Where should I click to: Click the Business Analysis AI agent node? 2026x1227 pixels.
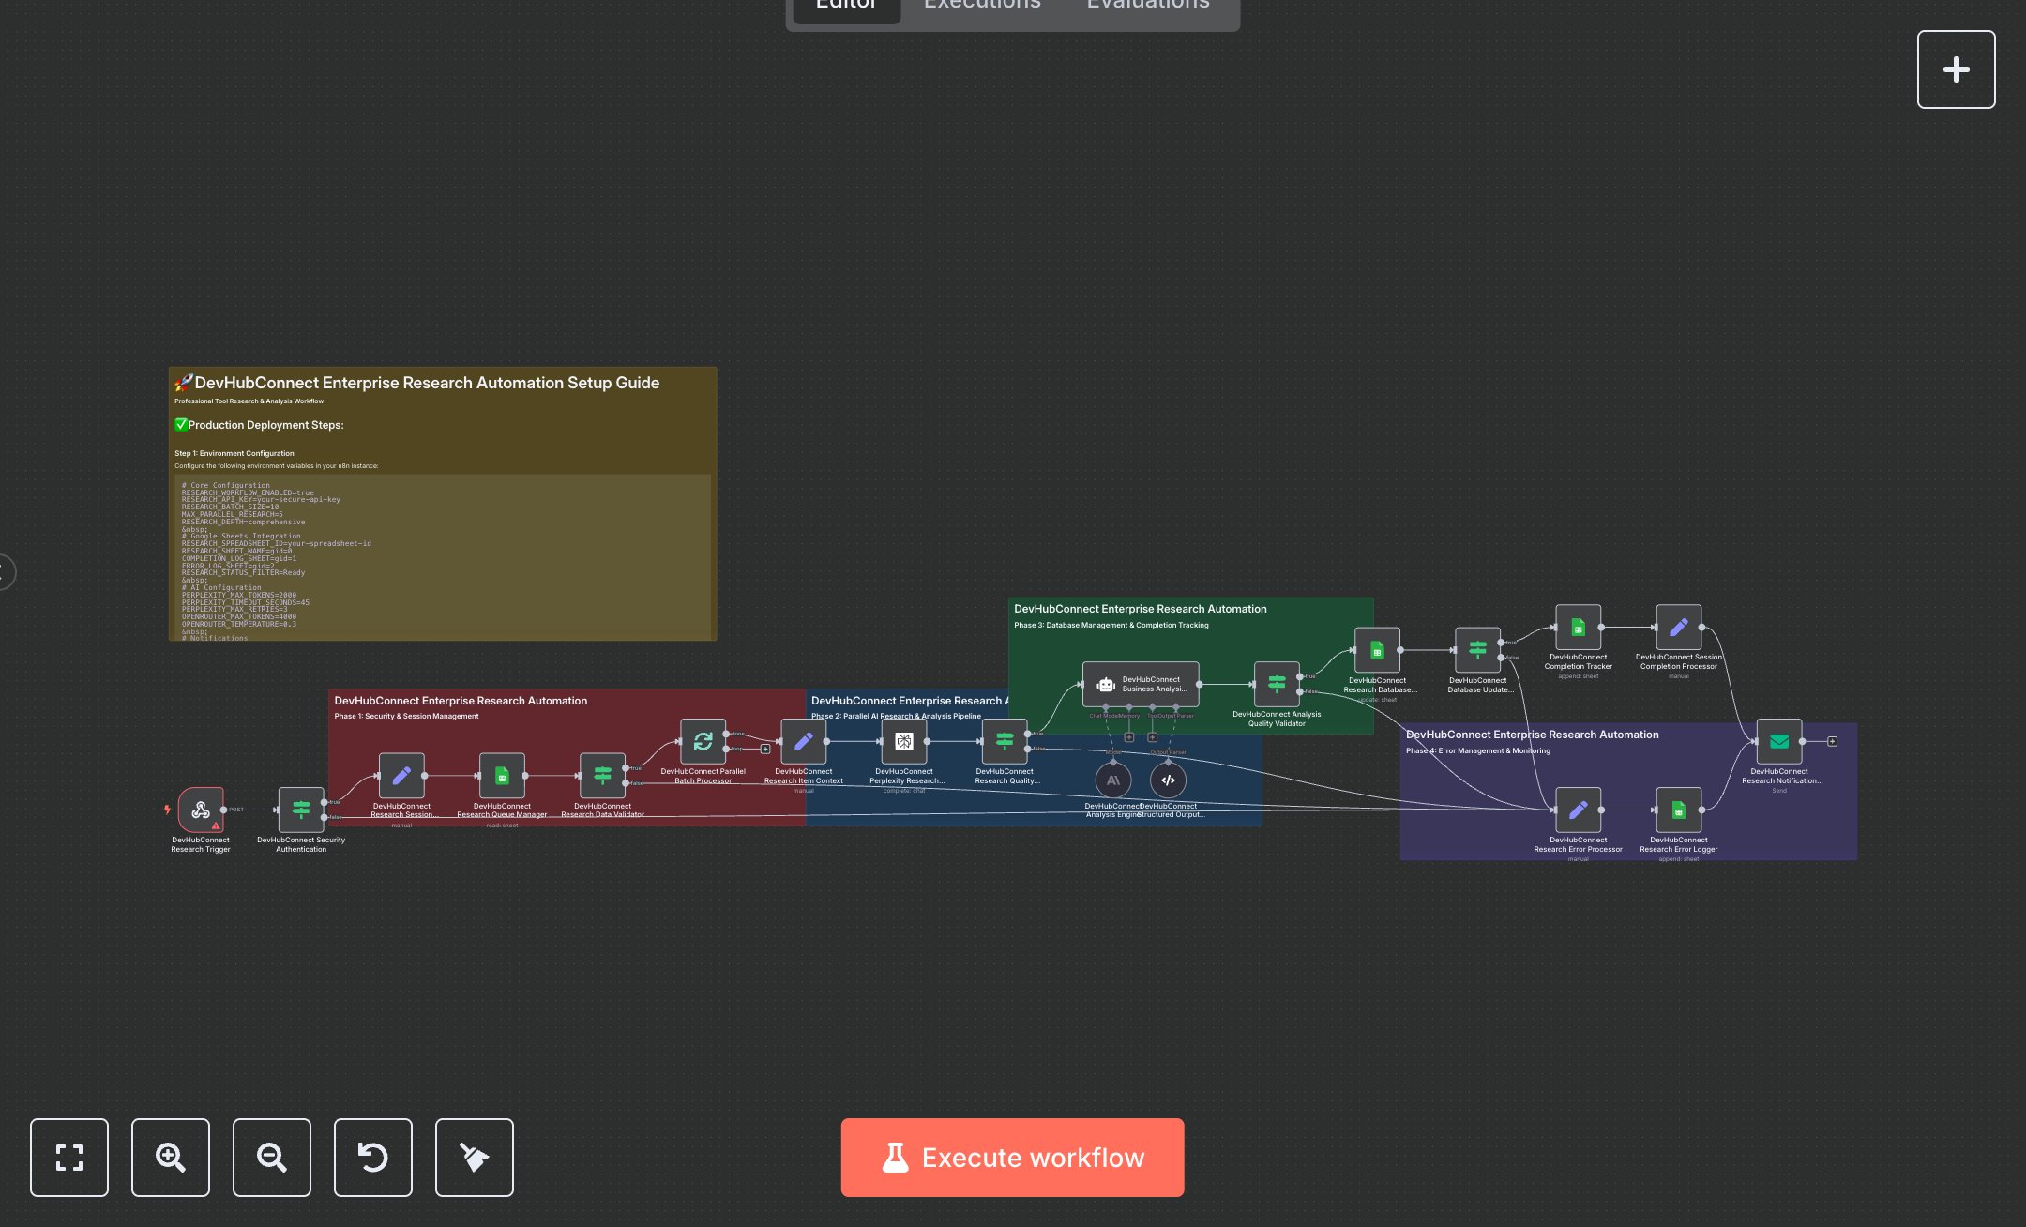[1141, 684]
